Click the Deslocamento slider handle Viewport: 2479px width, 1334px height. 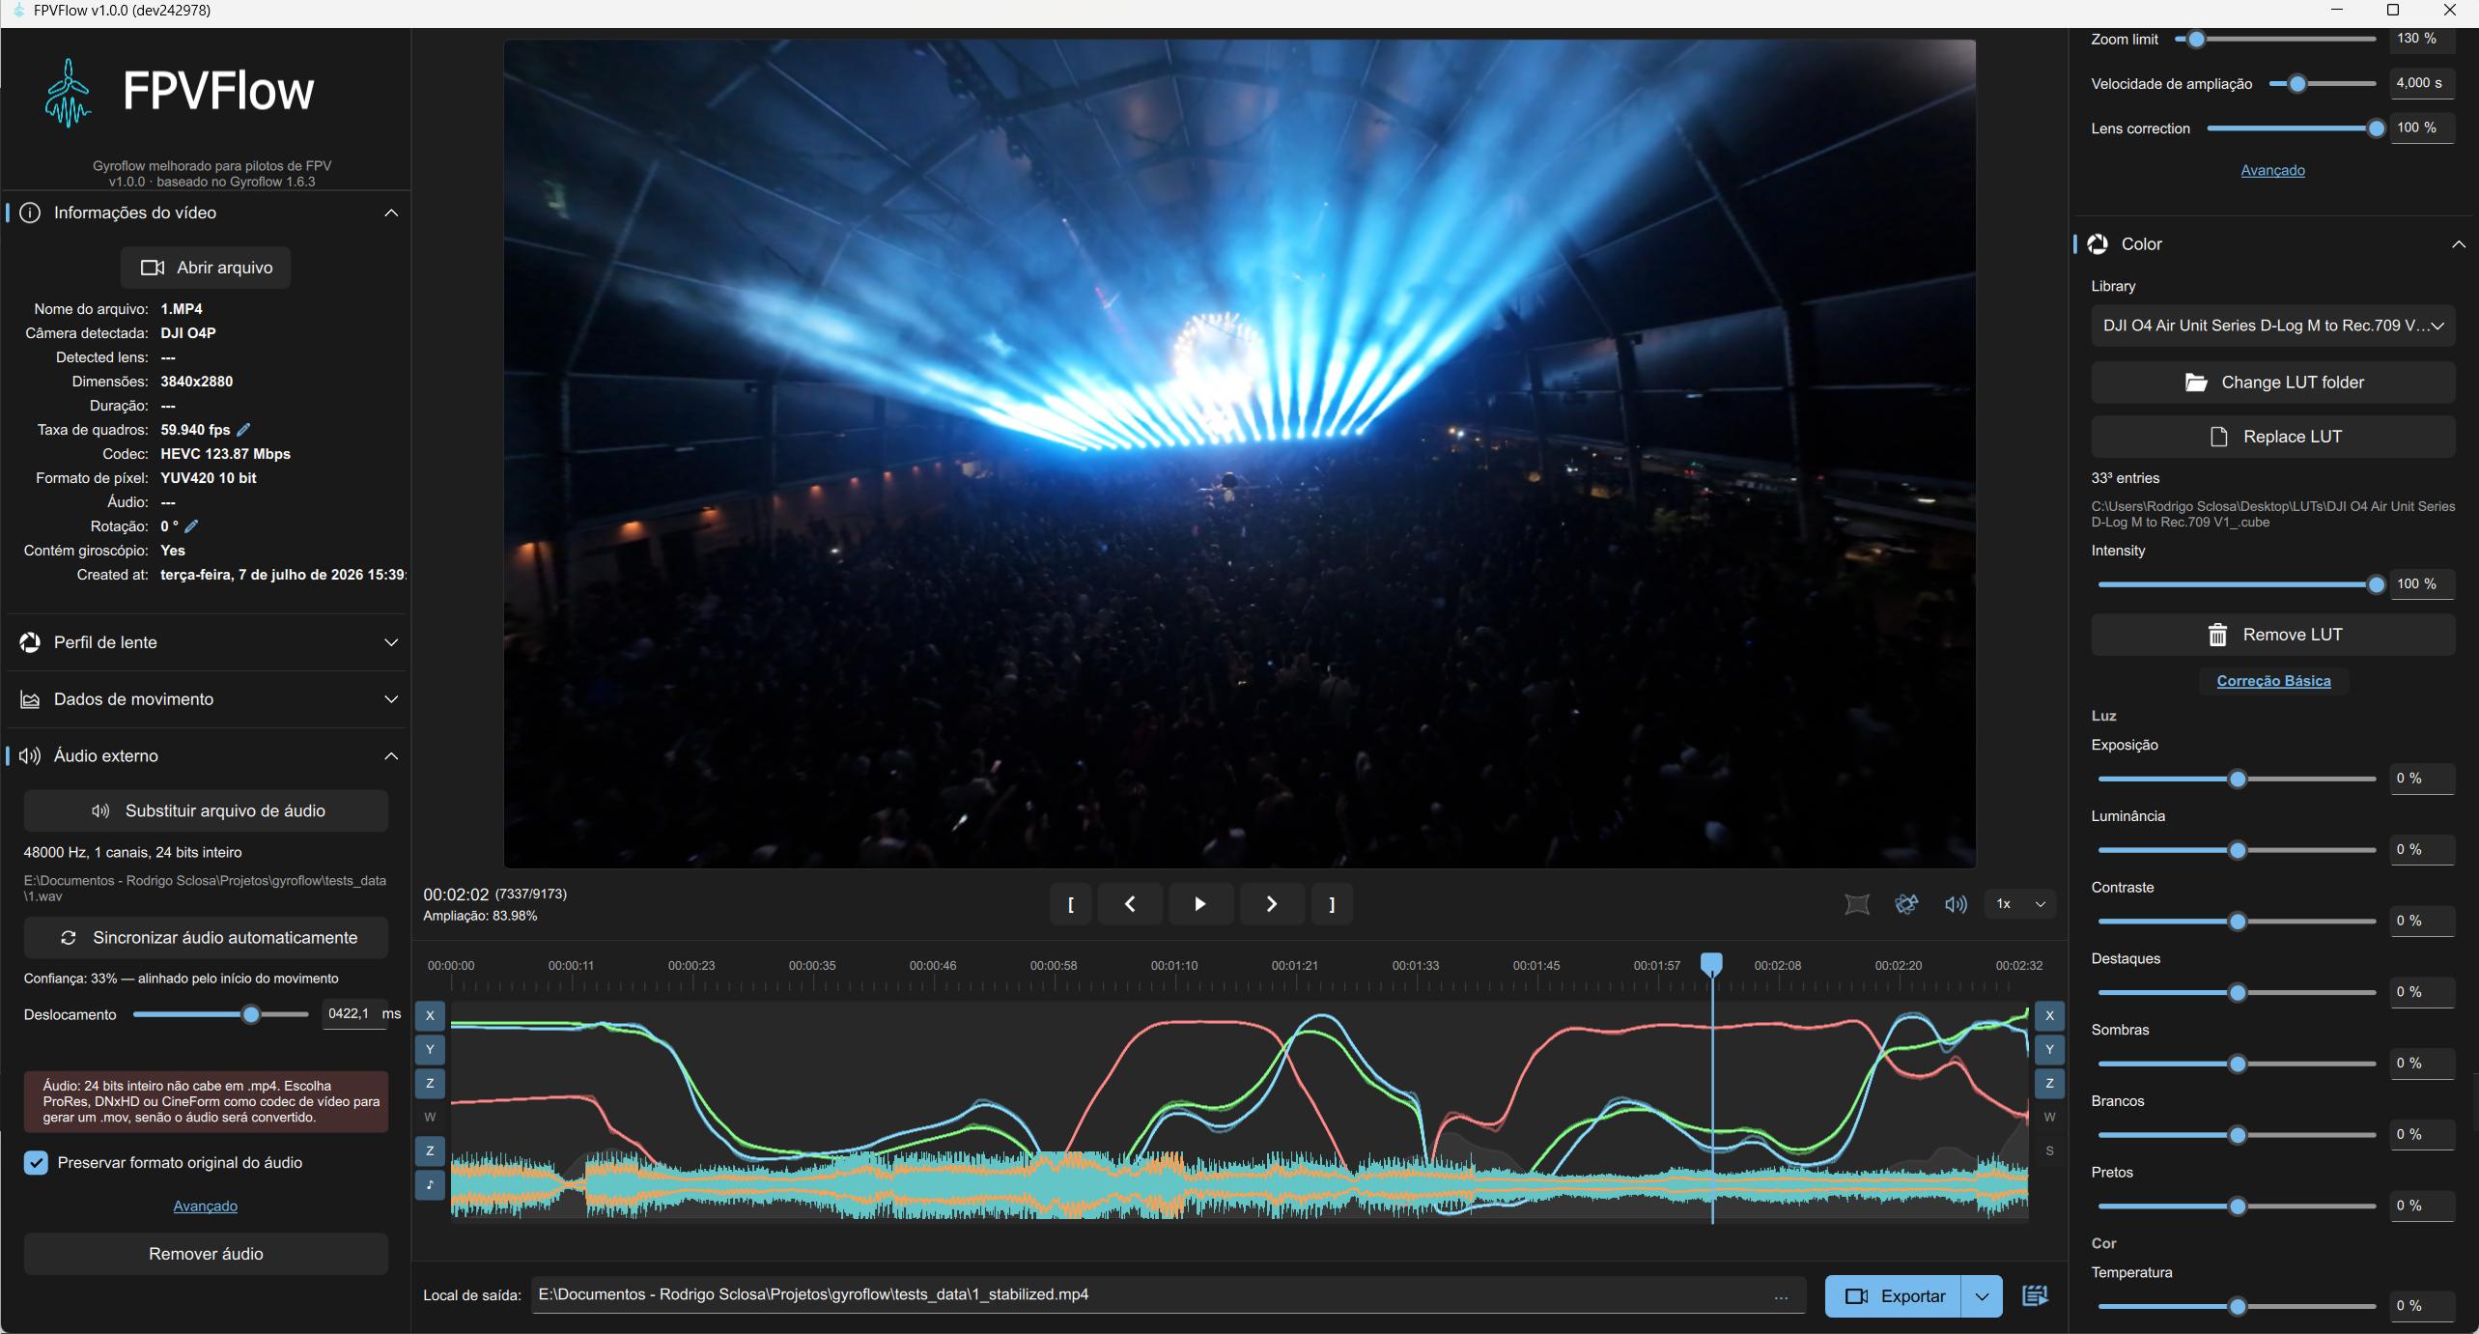[251, 1014]
